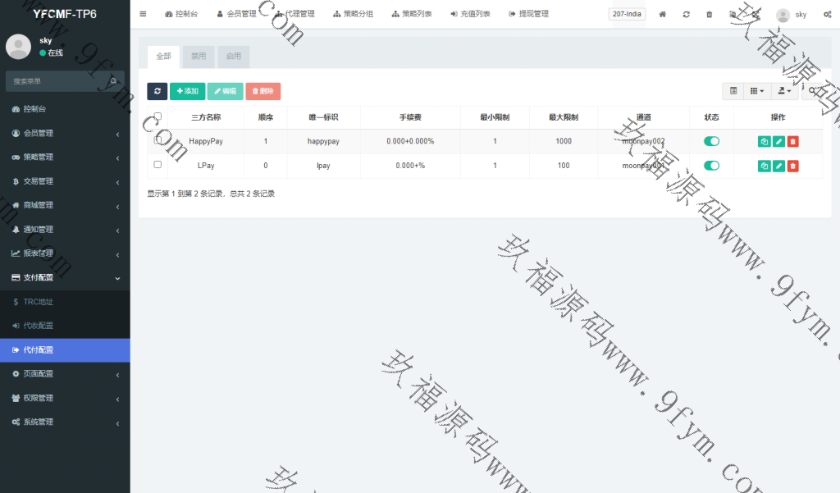Toggle the table card view icon
Screen dimensions: 840x493
pyautogui.click(x=733, y=91)
